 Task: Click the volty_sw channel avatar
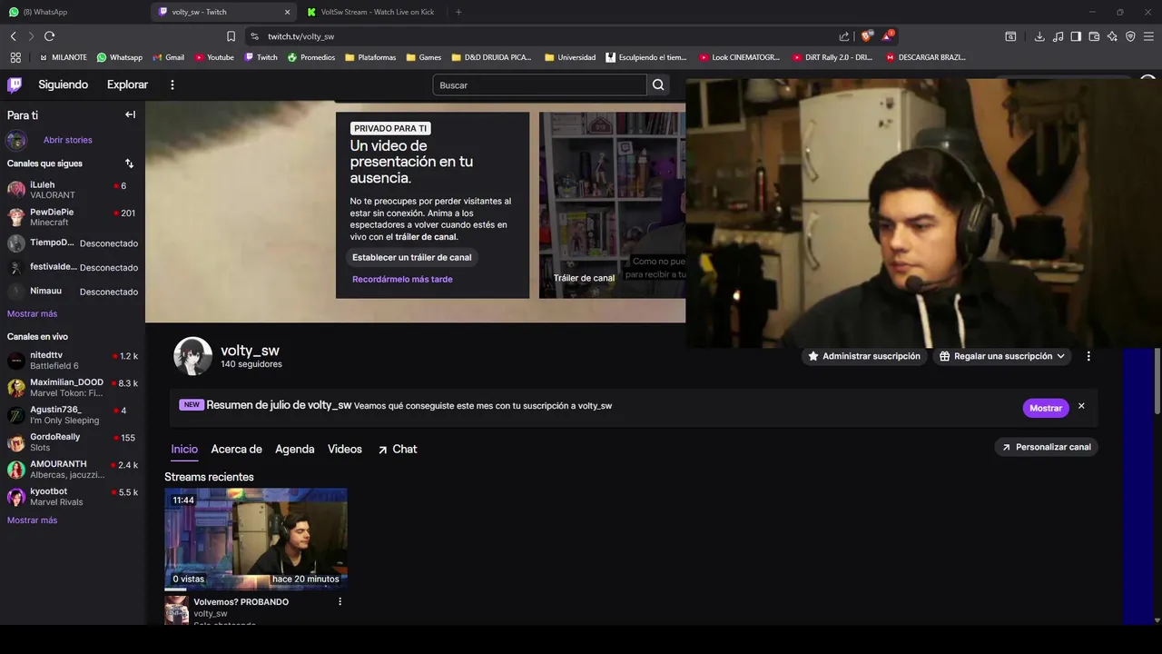coord(192,356)
